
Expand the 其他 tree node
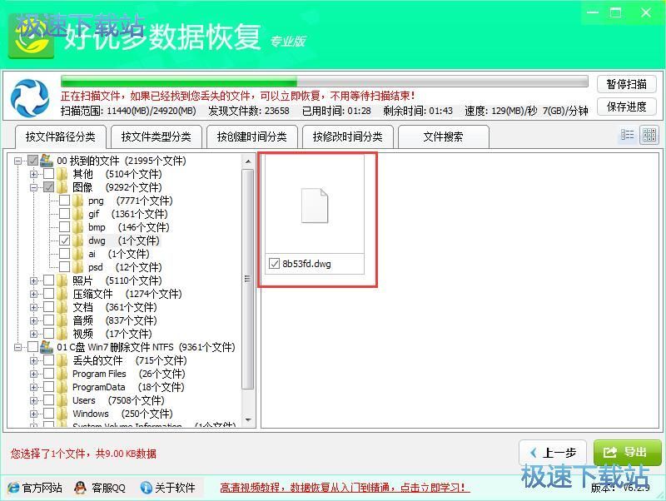(x=33, y=174)
